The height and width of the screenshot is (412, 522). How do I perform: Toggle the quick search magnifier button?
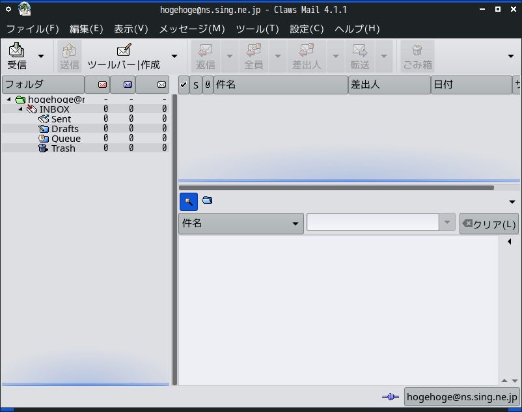pyautogui.click(x=189, y=202)
